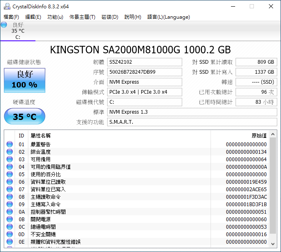Click the status orb for attribute 04 可用的備用臨界值

coord(10,167)
